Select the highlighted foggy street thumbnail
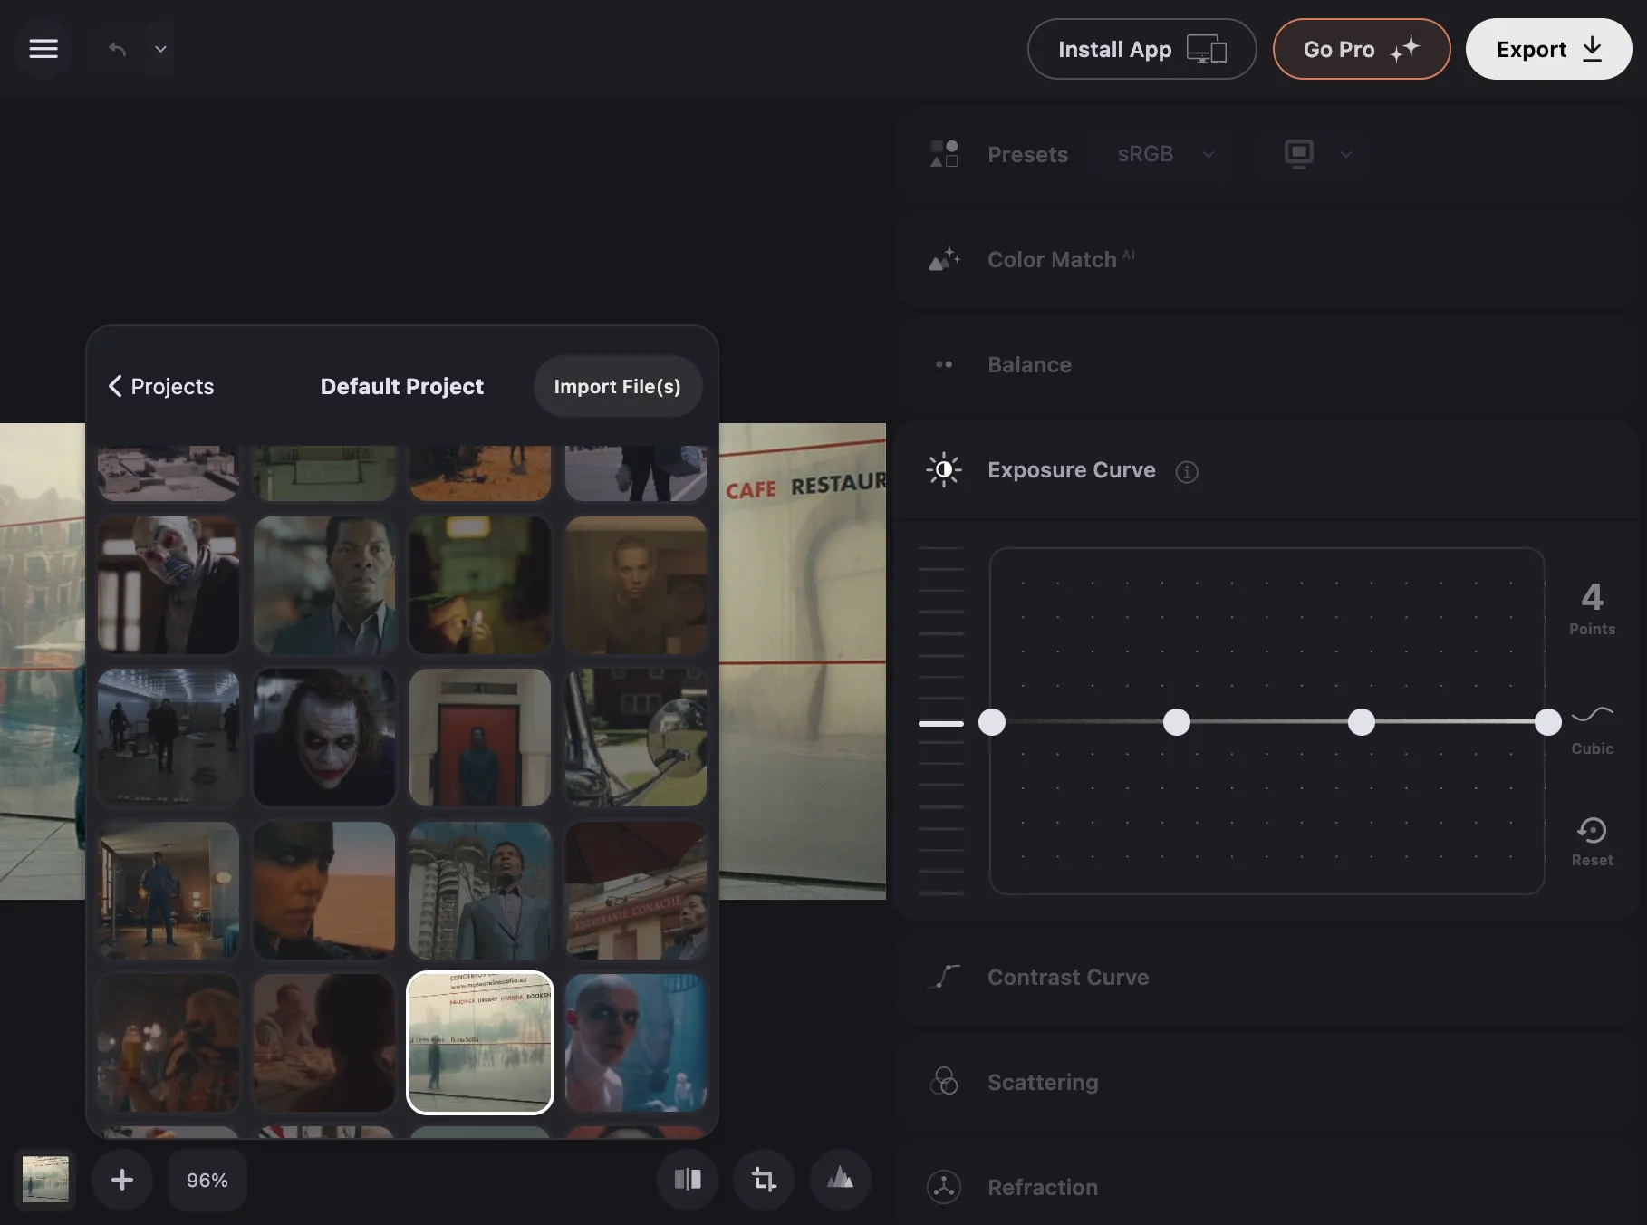This screenshot has height=1225, width=1647. point(480,1043)
